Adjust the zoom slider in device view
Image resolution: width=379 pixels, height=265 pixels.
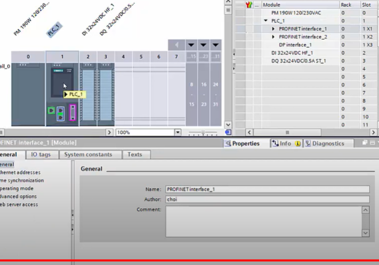[x=203, y=133]
